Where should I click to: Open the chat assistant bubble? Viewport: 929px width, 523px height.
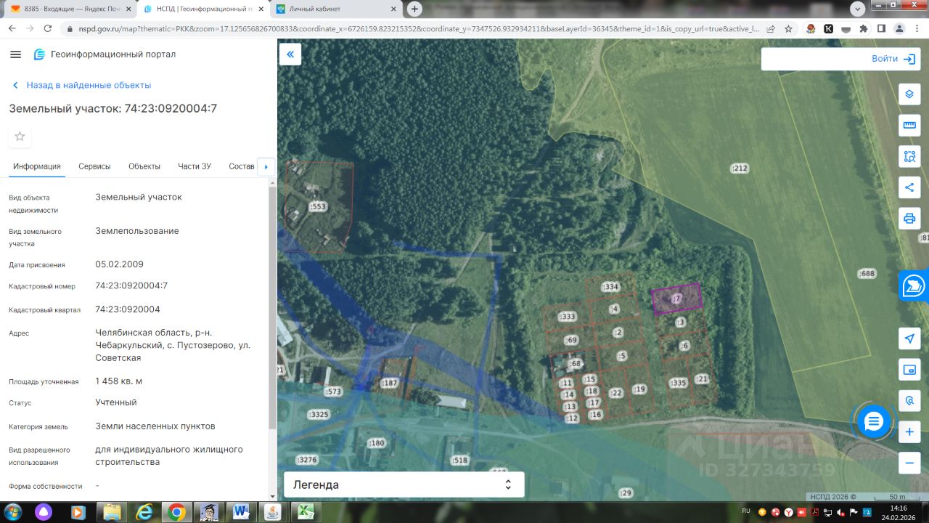(x=873, y=421)
